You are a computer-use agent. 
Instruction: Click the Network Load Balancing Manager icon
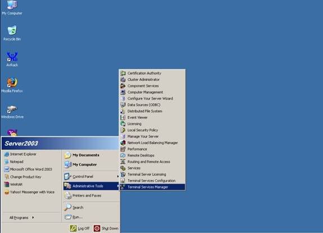(x=123, y=143)
